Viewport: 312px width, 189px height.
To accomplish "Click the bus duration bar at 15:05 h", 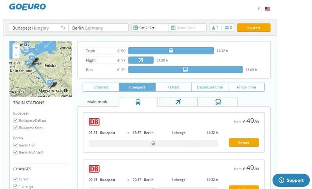I will click(186, 69).
